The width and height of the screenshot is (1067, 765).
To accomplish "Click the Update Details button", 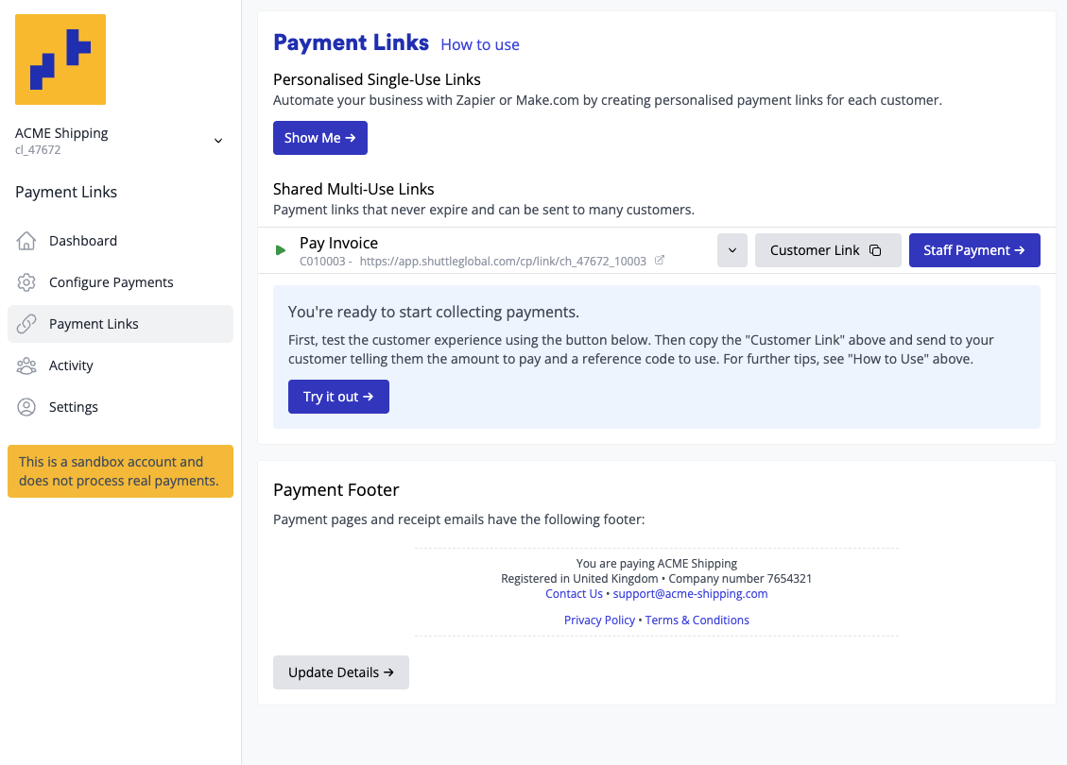I will tap(340, 672).
